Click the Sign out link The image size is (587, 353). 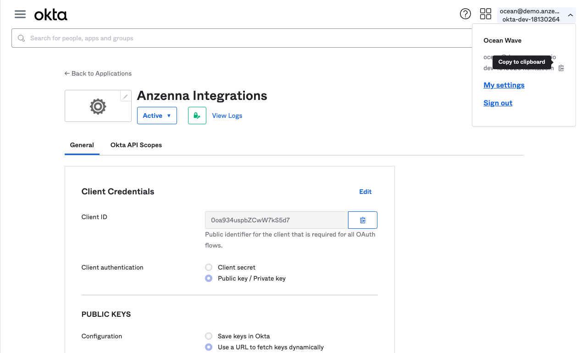[498, 103]
